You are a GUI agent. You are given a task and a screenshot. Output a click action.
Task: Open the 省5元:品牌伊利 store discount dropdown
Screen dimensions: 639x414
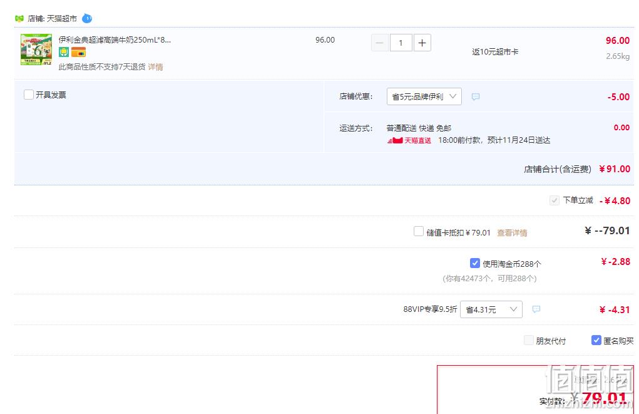[x=424, y=96]
